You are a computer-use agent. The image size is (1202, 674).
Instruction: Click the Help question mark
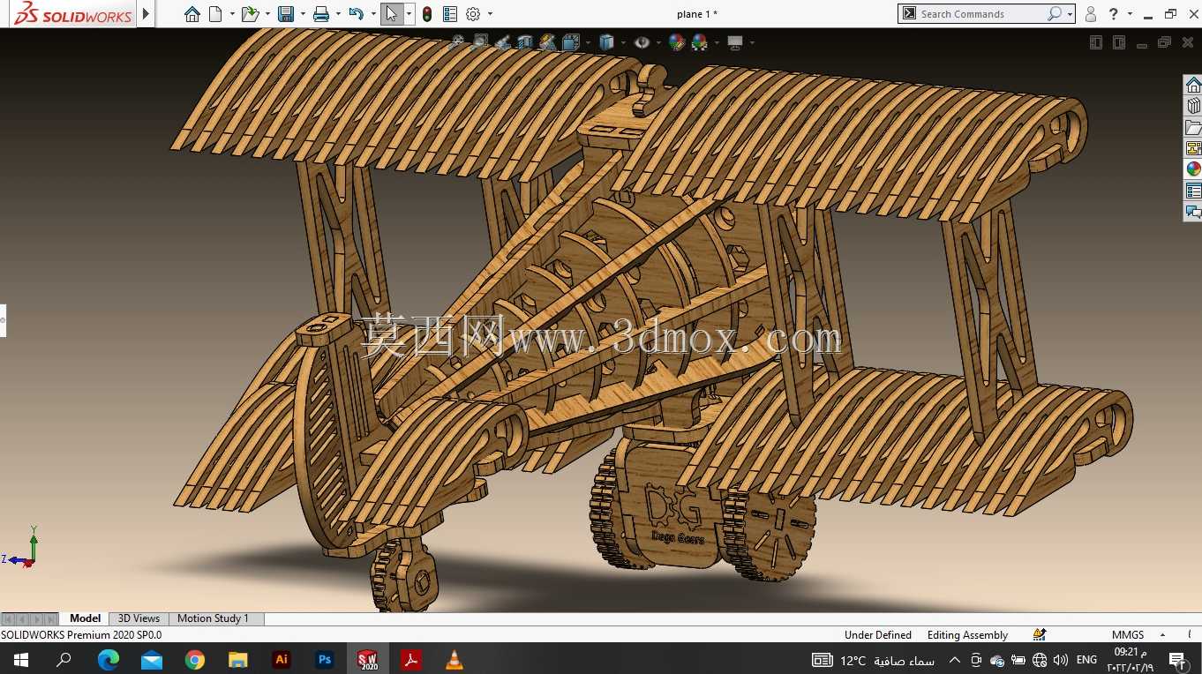(1115, 14)
